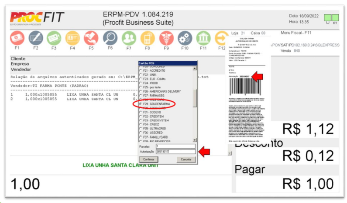Select the F36 - USECRED option
347x203 pixels.
point(151,133)
